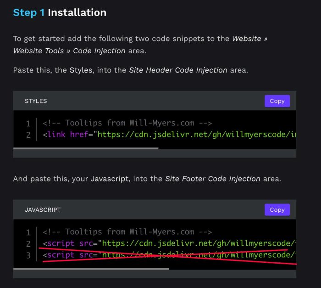Image resolution: width=321 pixels, height=288 pixels.
Task: Click the Step 1 Installation heading
Action: pos(60,12)
